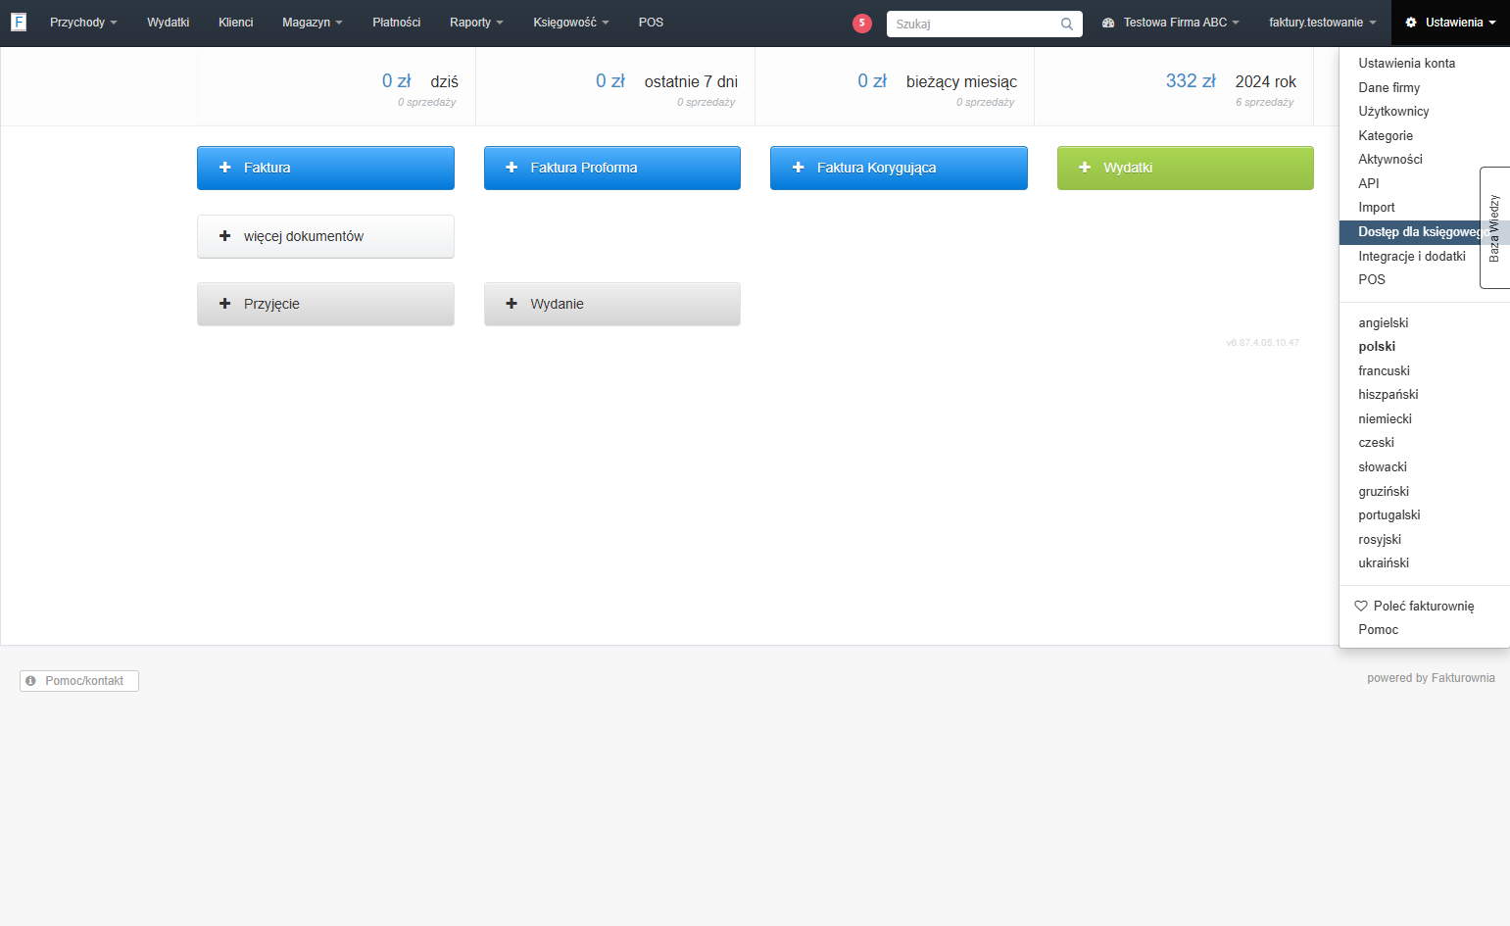
Task: Follow the powered by Fakturownia link
Action: (x=1431, y=678)
